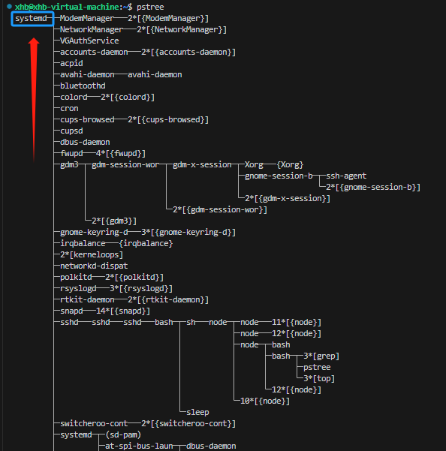Click the sleep process under bash
This screenshot has height=451, width=446.
tap(197, 412)
